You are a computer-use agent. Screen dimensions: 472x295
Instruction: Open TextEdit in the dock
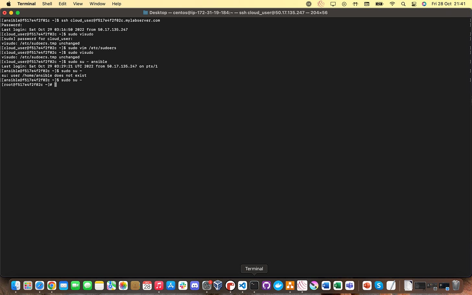[391, 286]
